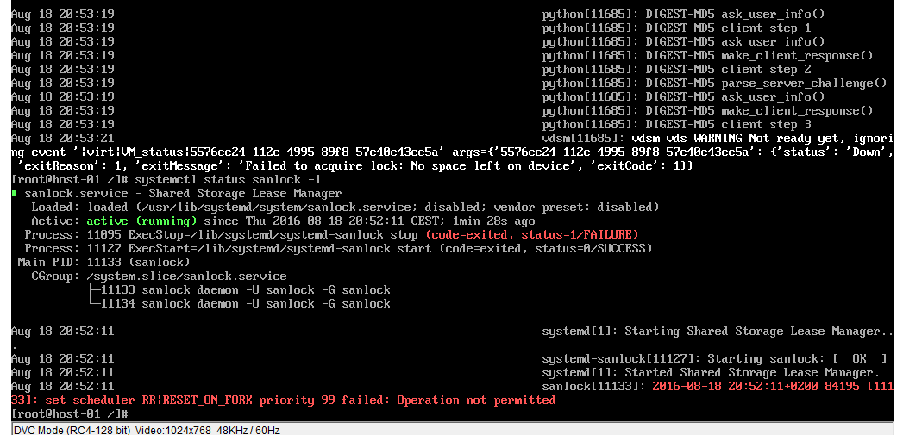Click the 'systemctl status sanlock -l' command
The image size is (903, 435).
223,179
